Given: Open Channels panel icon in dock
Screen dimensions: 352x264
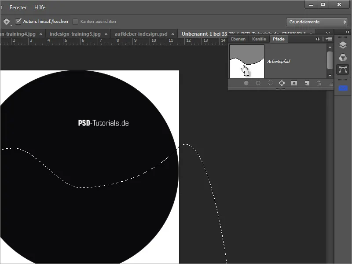Looking at the screenshot, I should (x=343, y=58).
